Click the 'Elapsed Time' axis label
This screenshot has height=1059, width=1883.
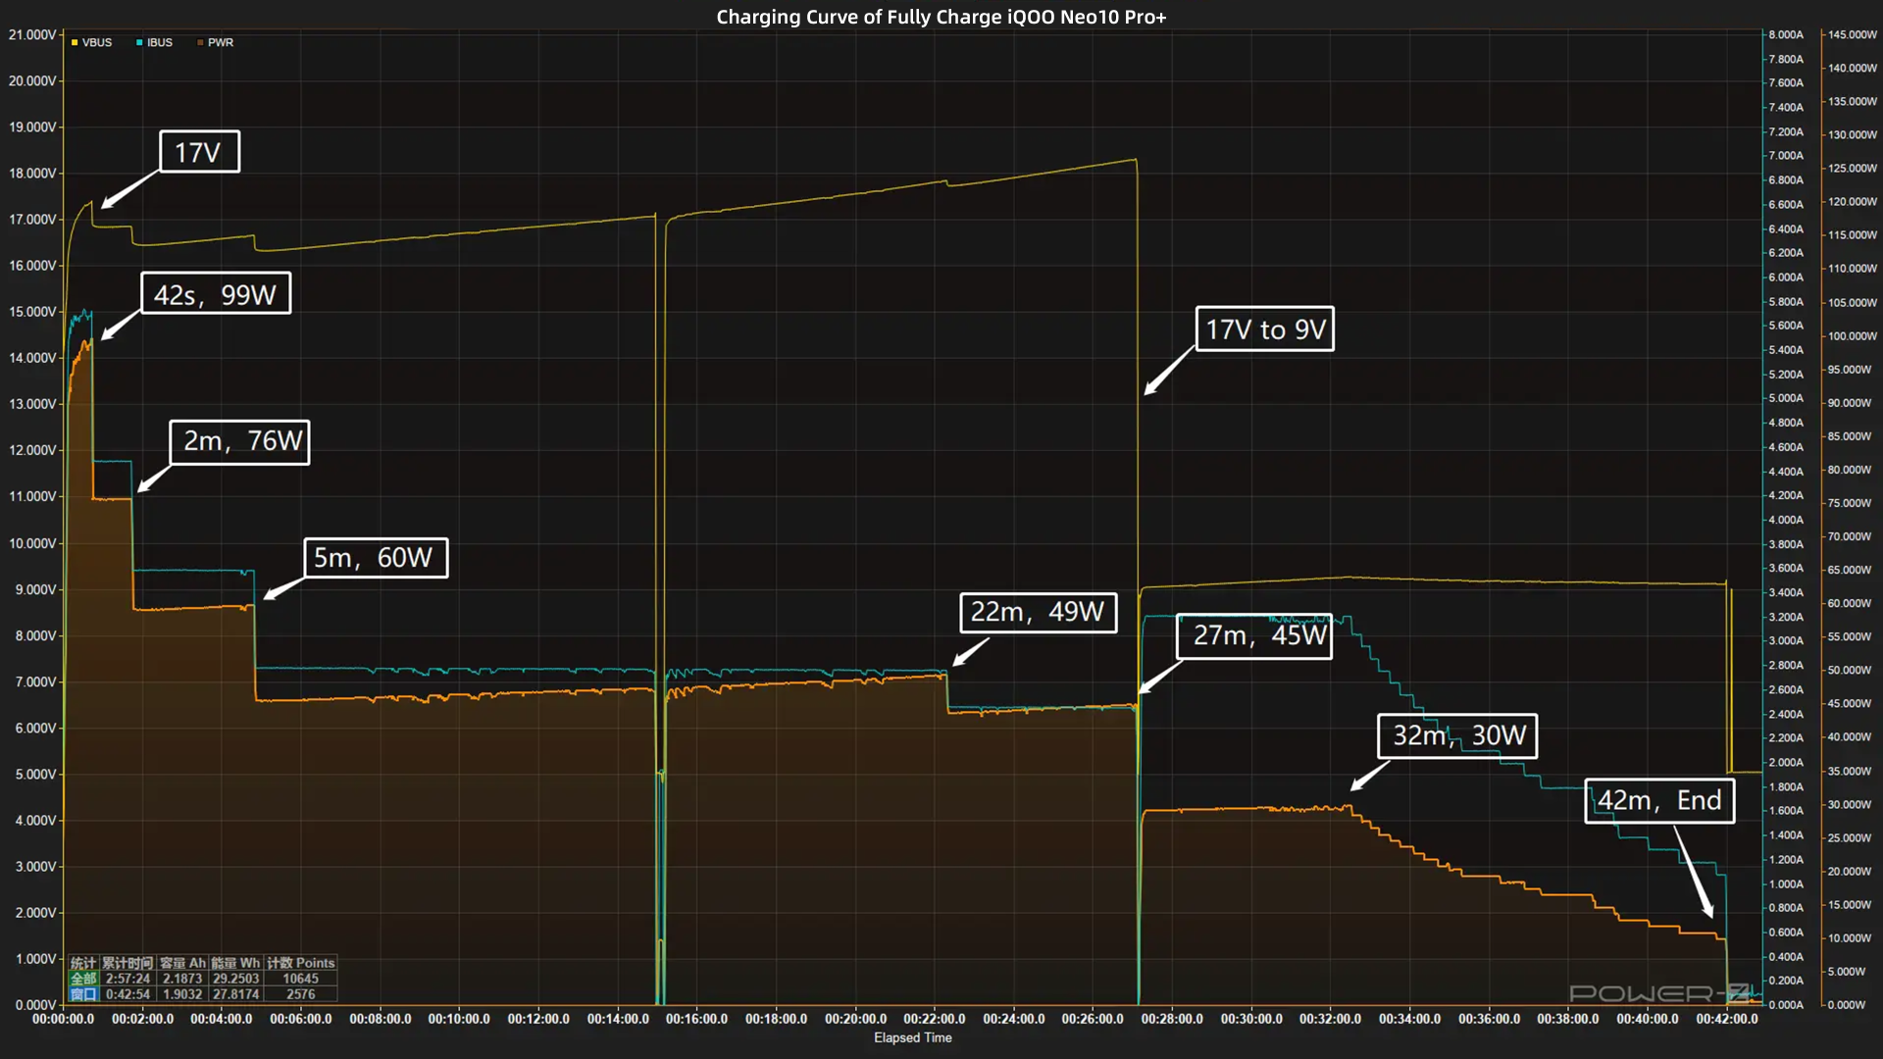pos(912,1037)
